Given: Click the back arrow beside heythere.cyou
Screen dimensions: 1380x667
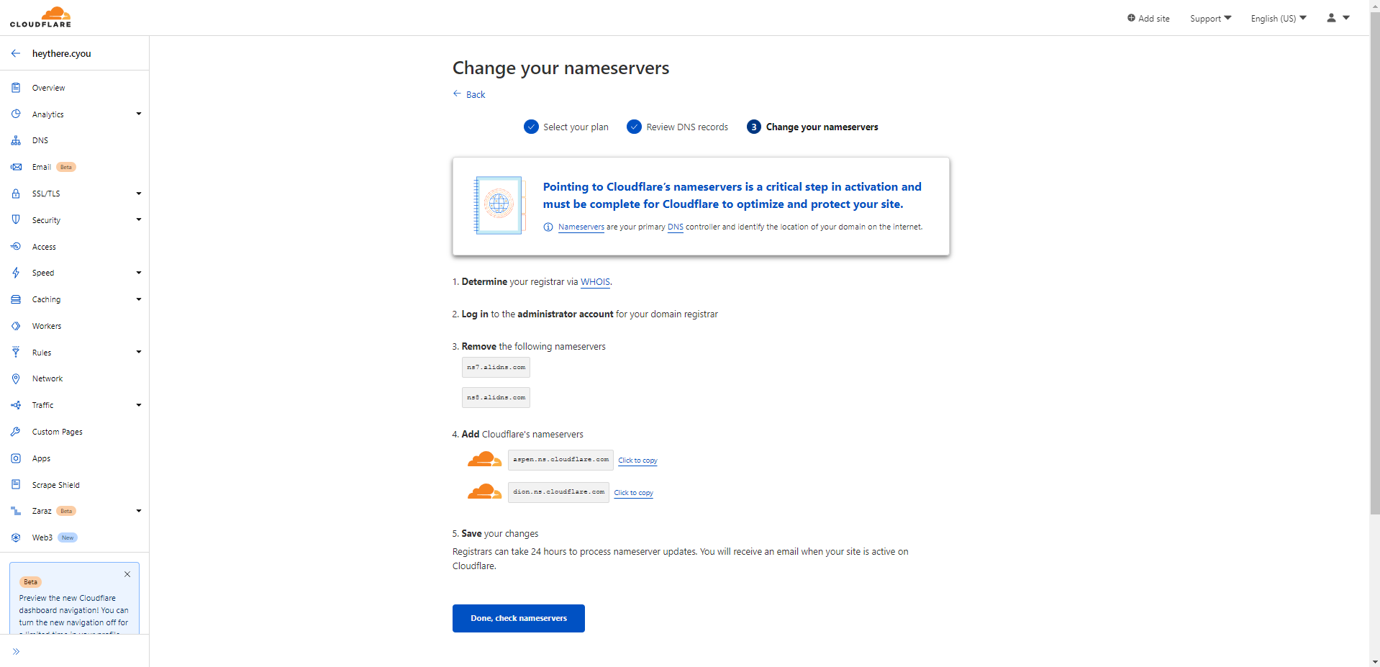Looking at the screenshot, I should coord(16,53).
